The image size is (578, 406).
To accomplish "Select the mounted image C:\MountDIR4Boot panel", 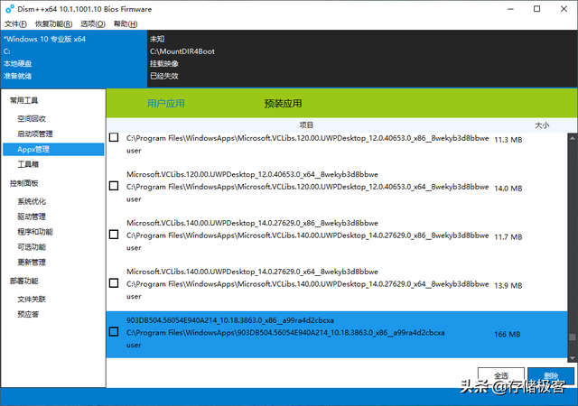I will 362,59.
